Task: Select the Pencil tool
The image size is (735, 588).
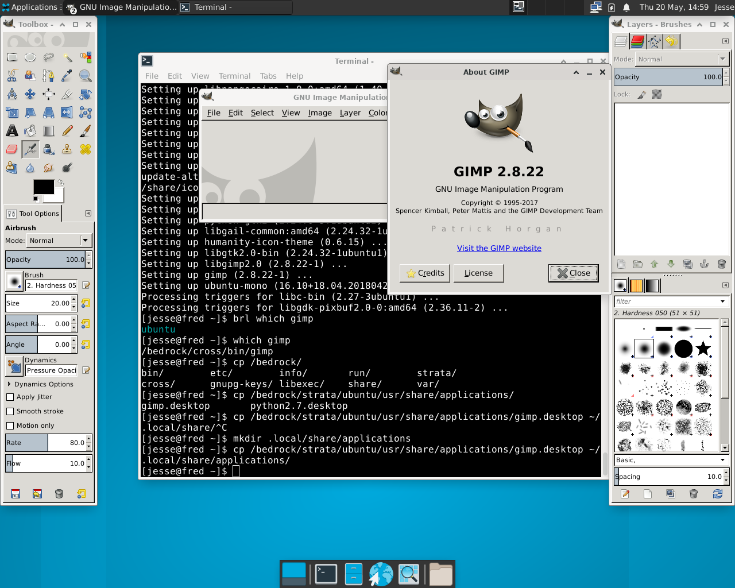Action: point(67,131)
